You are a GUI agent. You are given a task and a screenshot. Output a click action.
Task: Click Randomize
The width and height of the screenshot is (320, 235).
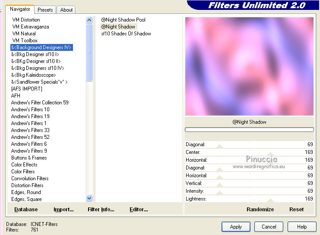[260, 210]
